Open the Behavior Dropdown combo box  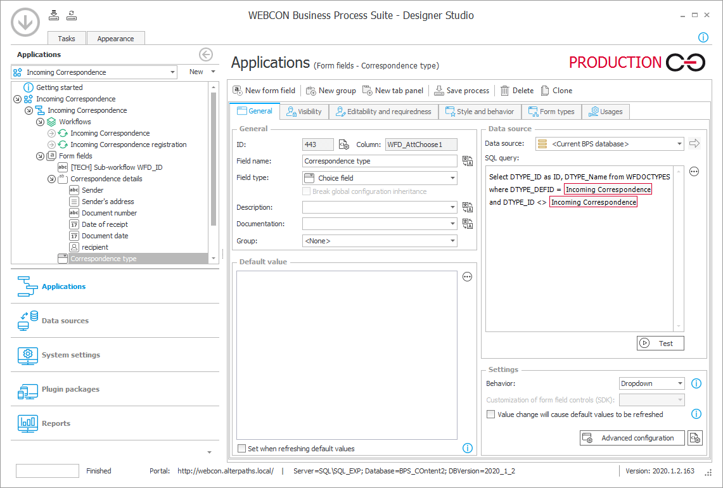coord(651,383)
